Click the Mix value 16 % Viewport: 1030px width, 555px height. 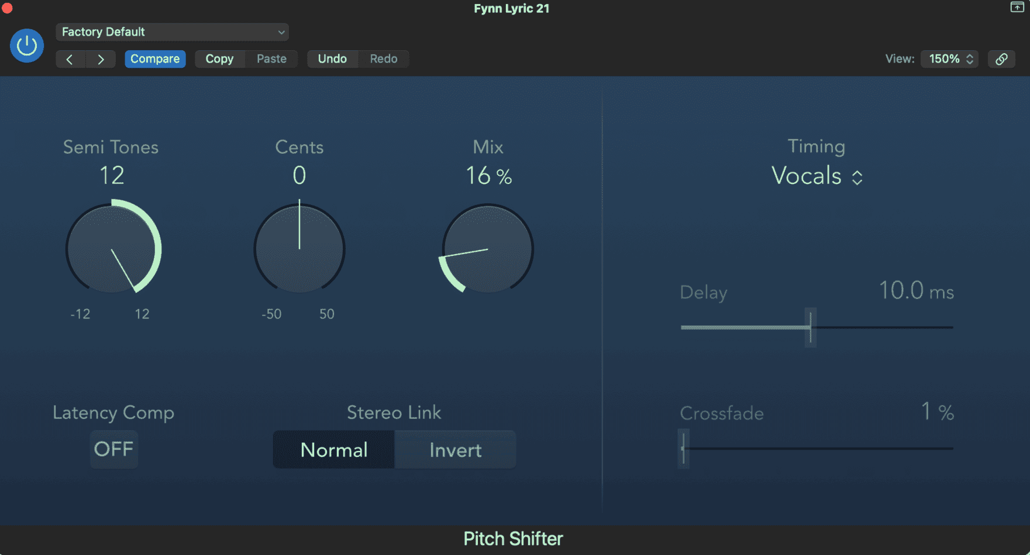(488, 176)
